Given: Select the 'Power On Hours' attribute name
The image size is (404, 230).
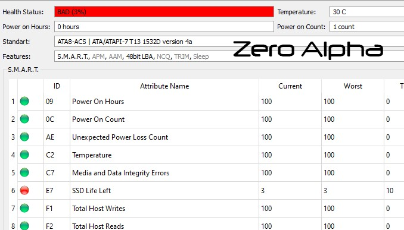Looking at the screenshot, I should click(x=98, y=102).
